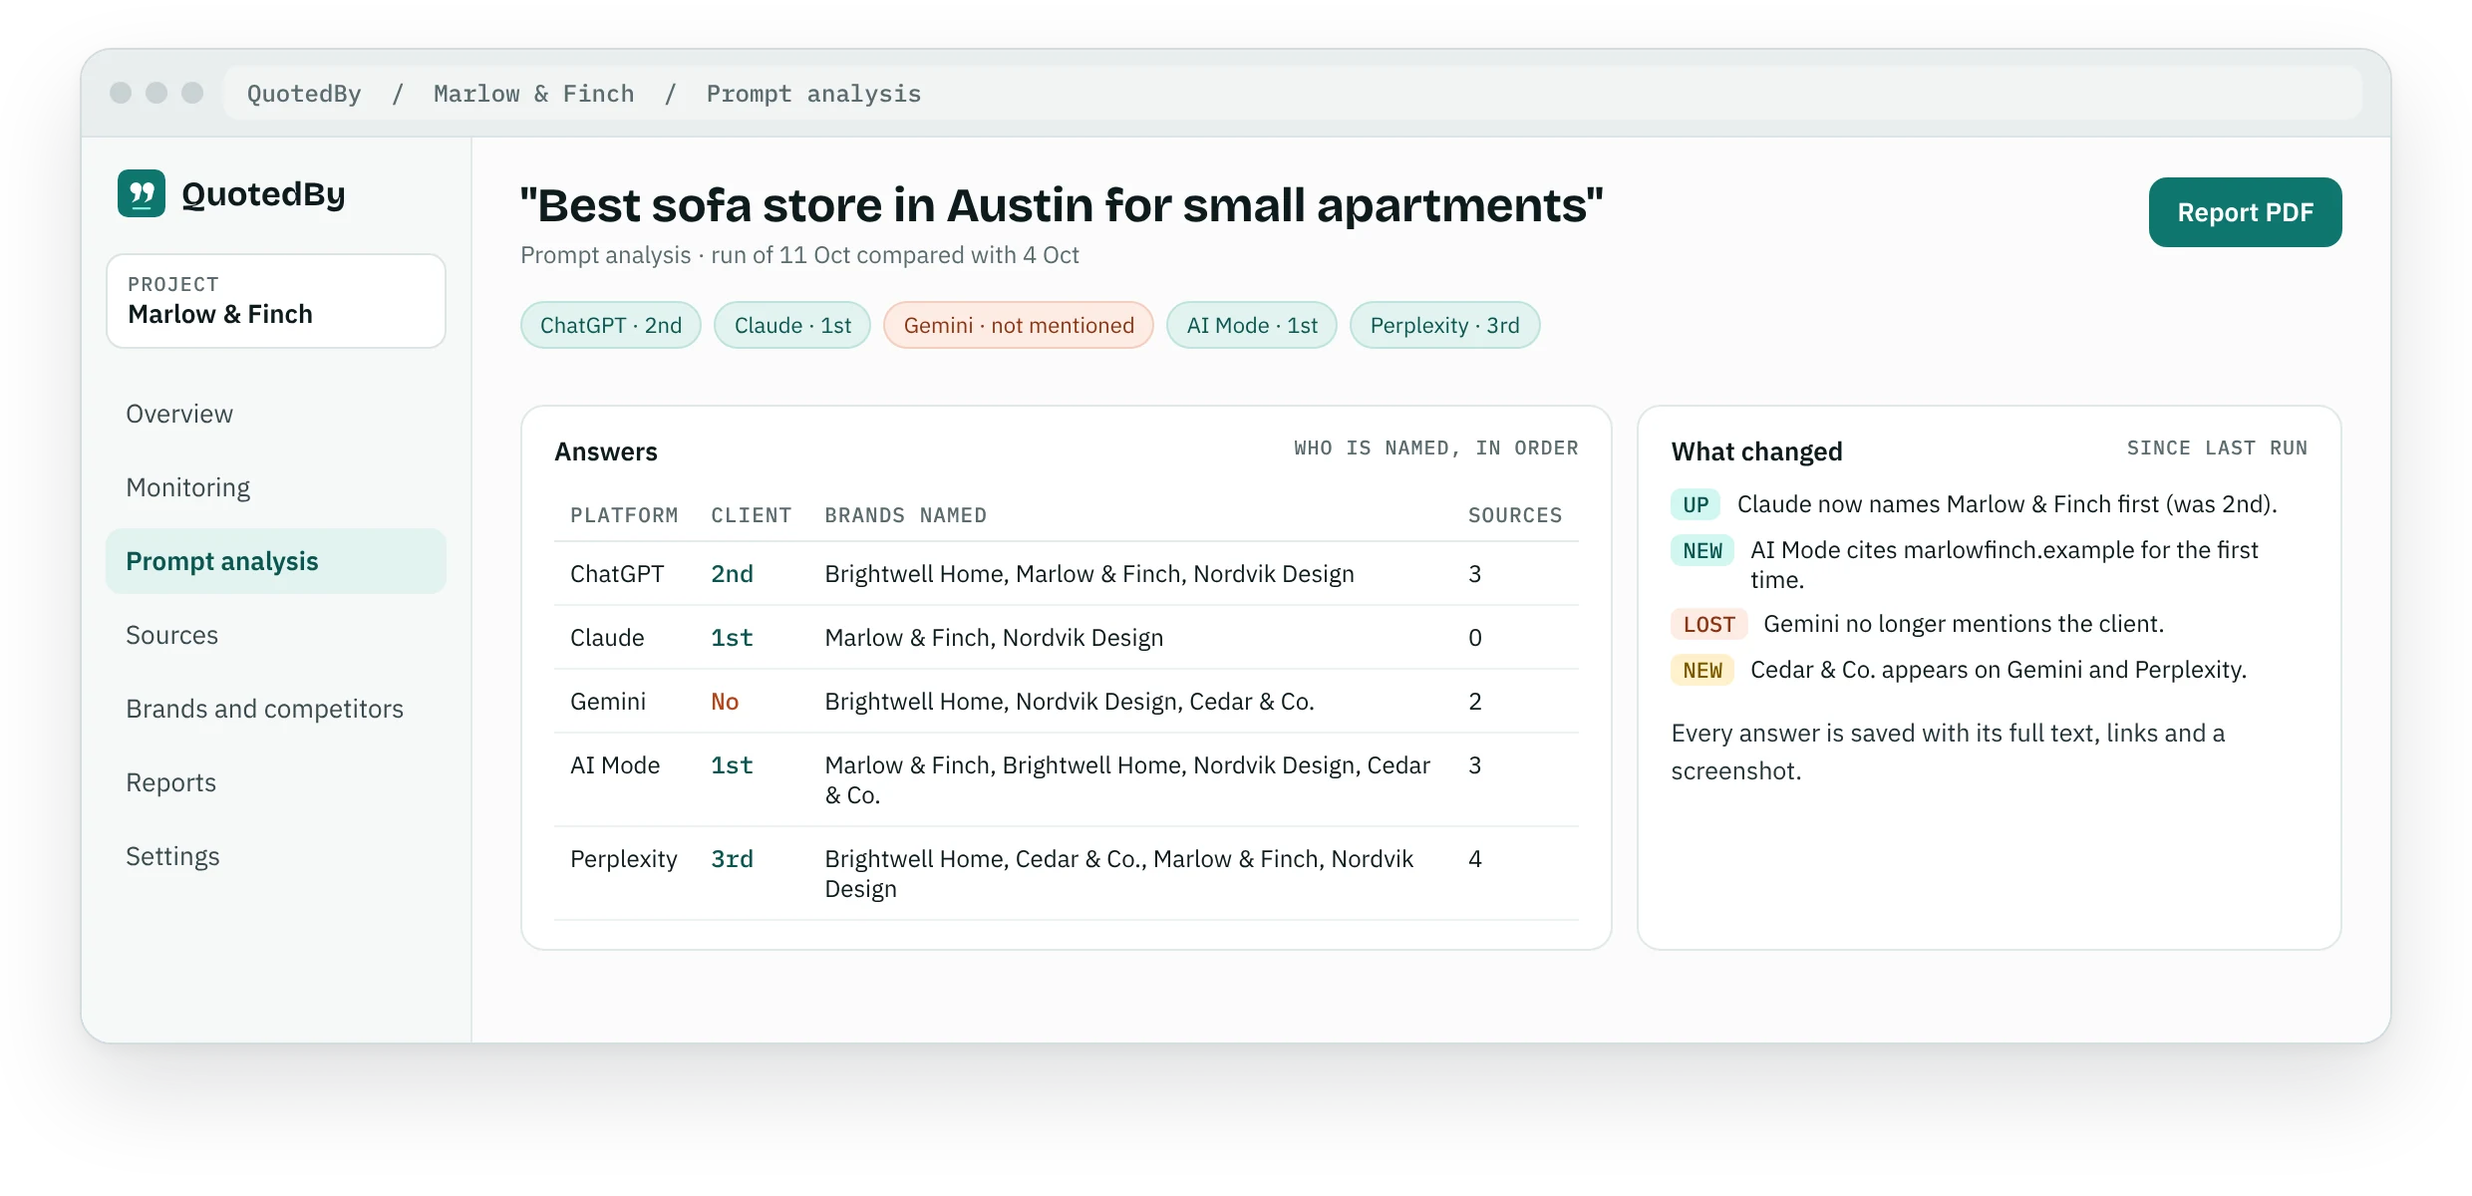Click the UP badge in What changed
This screenshot has height=1196, width=2472.
pyautogui.click(x=1696, y=504)
